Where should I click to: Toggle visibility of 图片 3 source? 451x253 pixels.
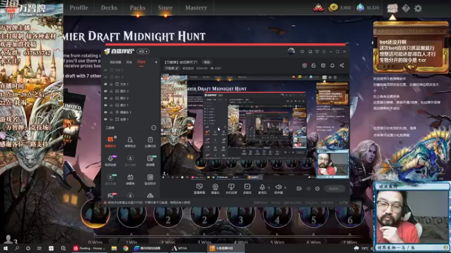pyautogui.click(x=105, y=91)
